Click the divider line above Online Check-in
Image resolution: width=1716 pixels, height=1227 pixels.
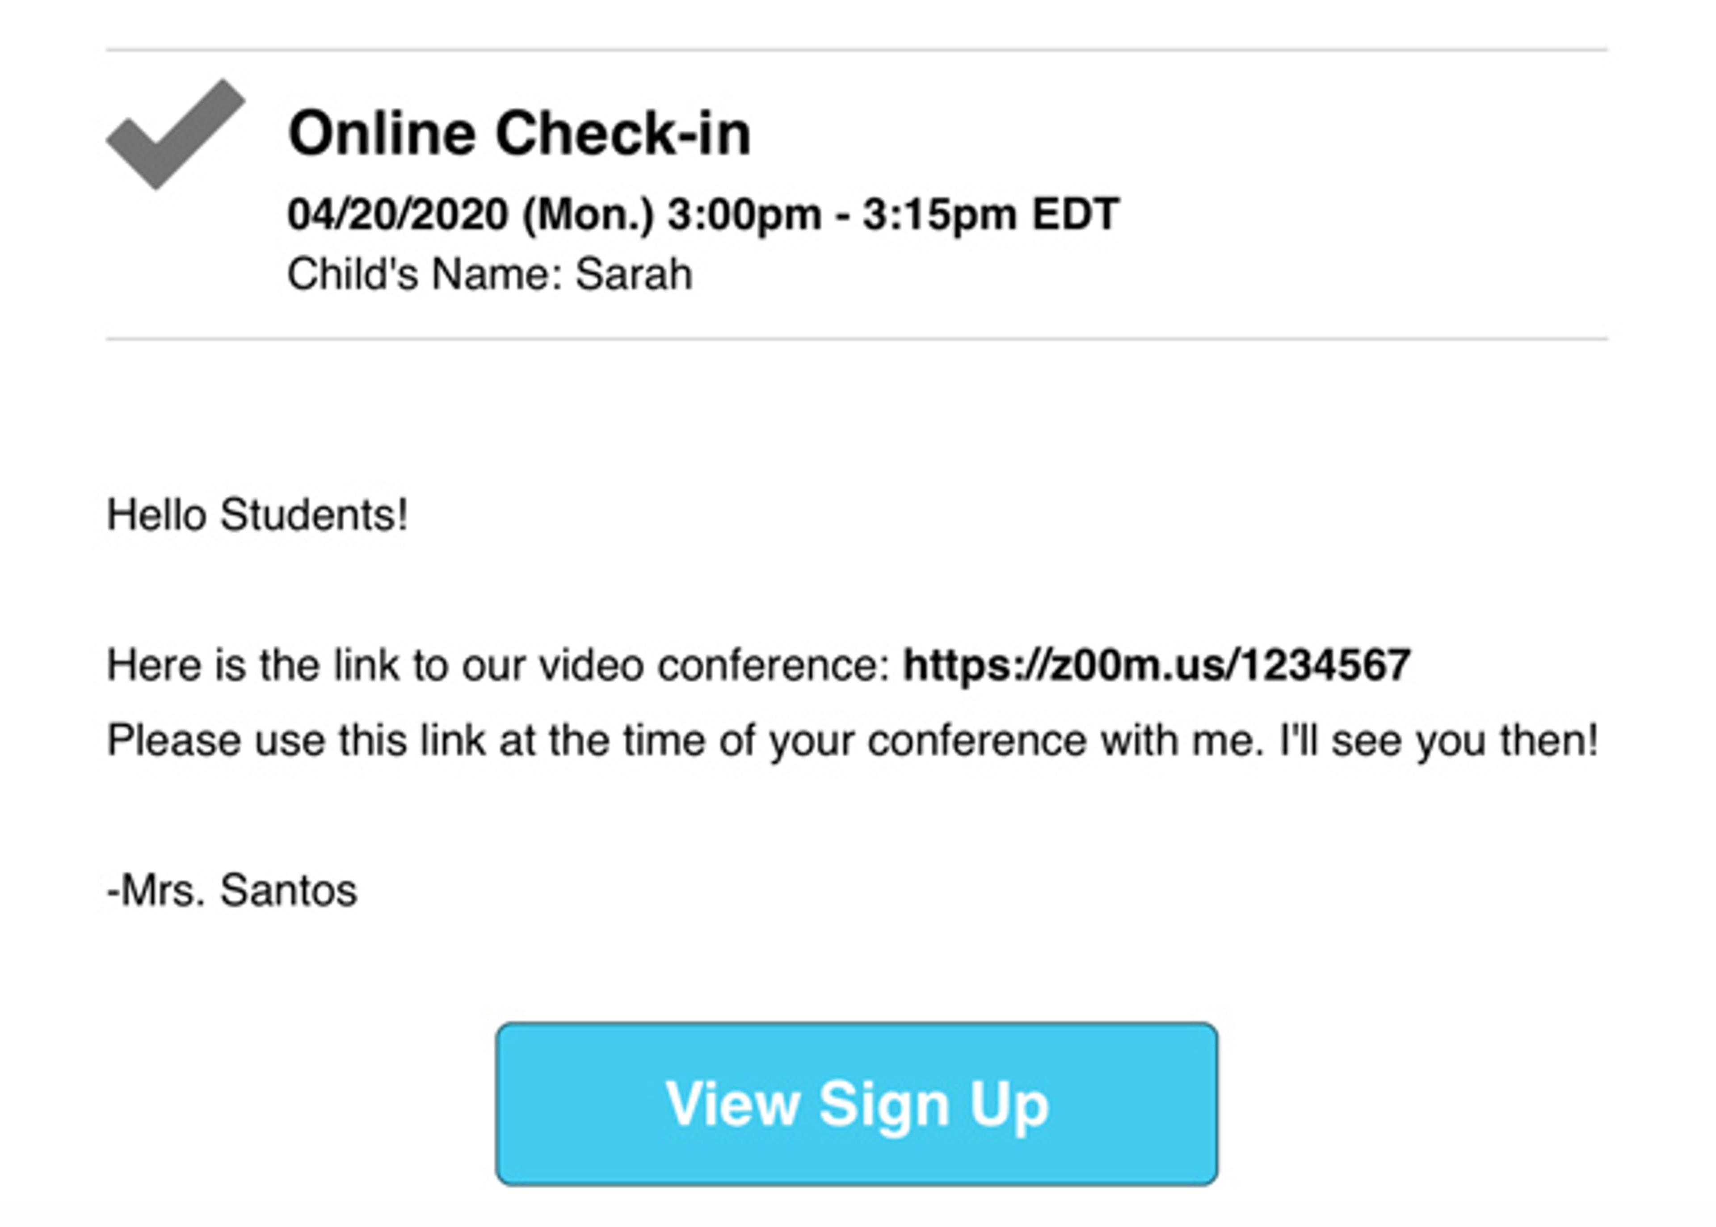pyautogui.click(x=857, y=50)
